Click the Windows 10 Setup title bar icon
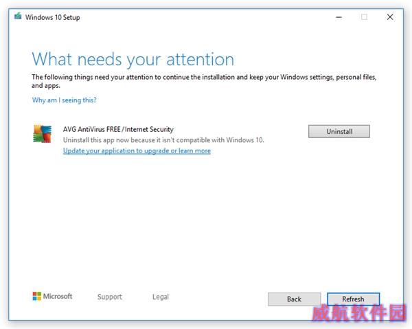The image size is (412, 329). point(18,16)
